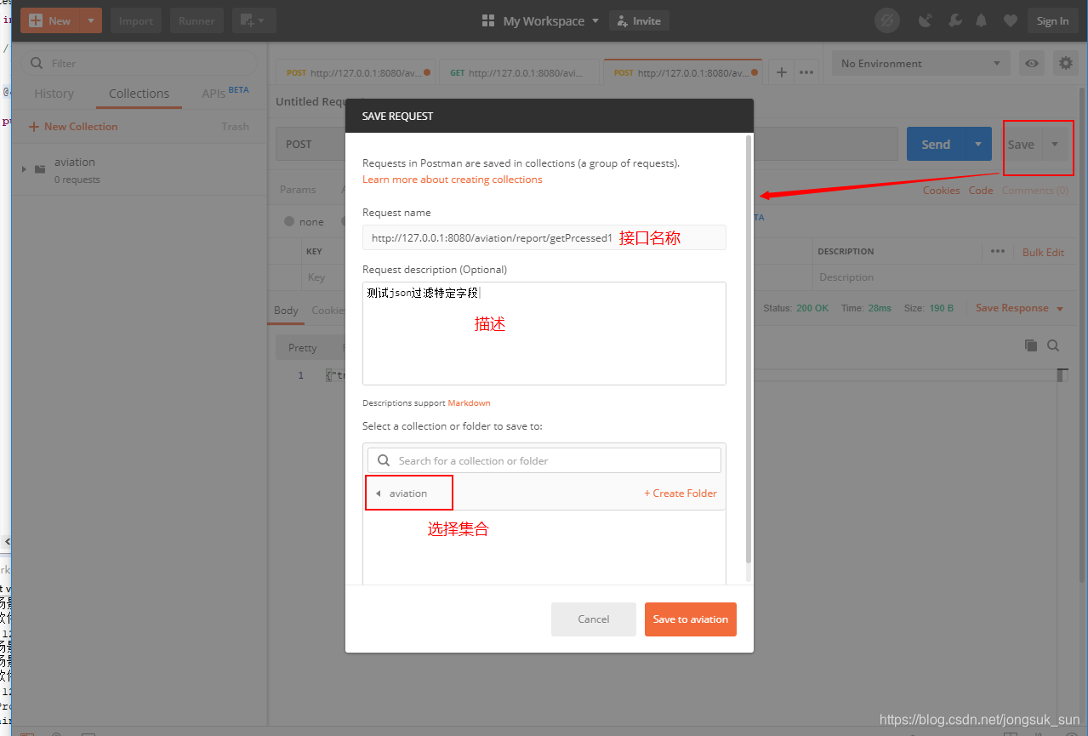Click the Invite button
Screen dimensions: 1088x736
coord(639,20)
